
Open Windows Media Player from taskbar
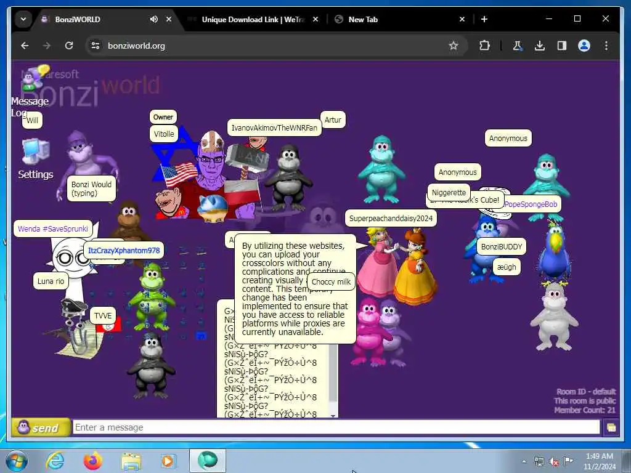169,461
